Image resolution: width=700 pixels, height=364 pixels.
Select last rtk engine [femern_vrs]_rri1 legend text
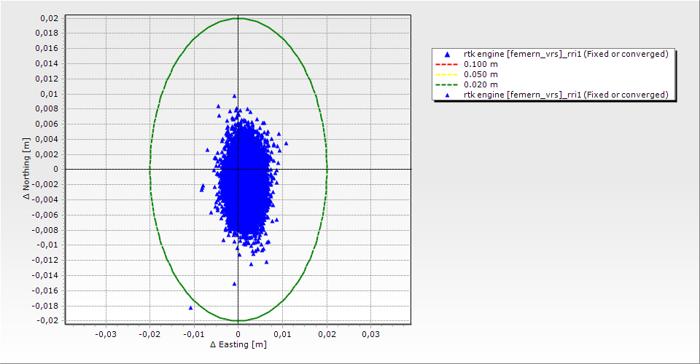point(566,95)
